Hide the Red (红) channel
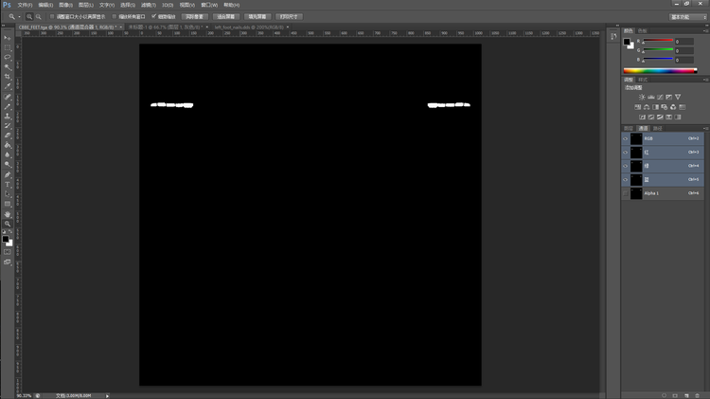This screenshot has width=710, height=399. click(x=626, y=153)
